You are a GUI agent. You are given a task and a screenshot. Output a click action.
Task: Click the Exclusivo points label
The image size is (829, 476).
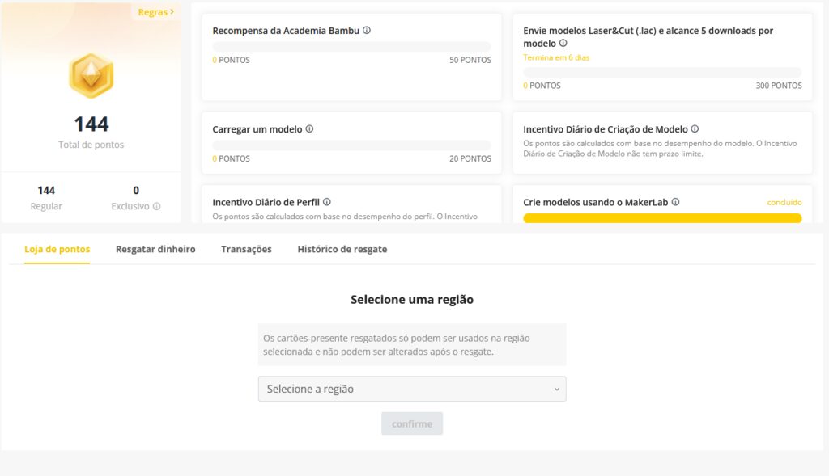point(130,206)
